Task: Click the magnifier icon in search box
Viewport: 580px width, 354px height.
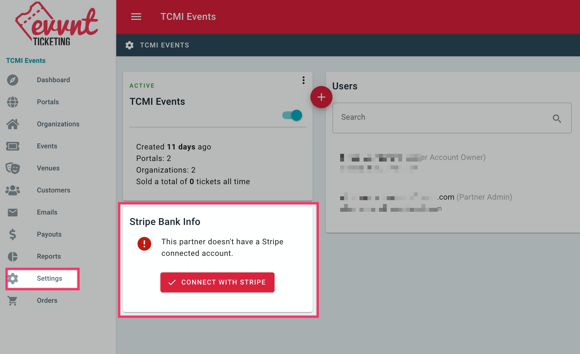Action: 557,119
